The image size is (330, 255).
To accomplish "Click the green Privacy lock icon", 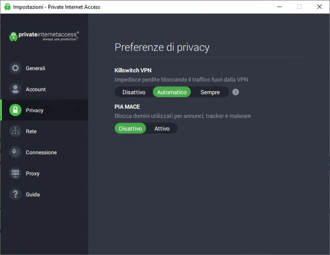I will click(15, 110).
